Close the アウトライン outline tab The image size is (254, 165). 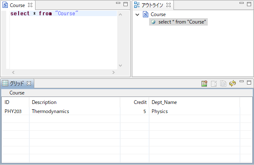pos(168,6)
